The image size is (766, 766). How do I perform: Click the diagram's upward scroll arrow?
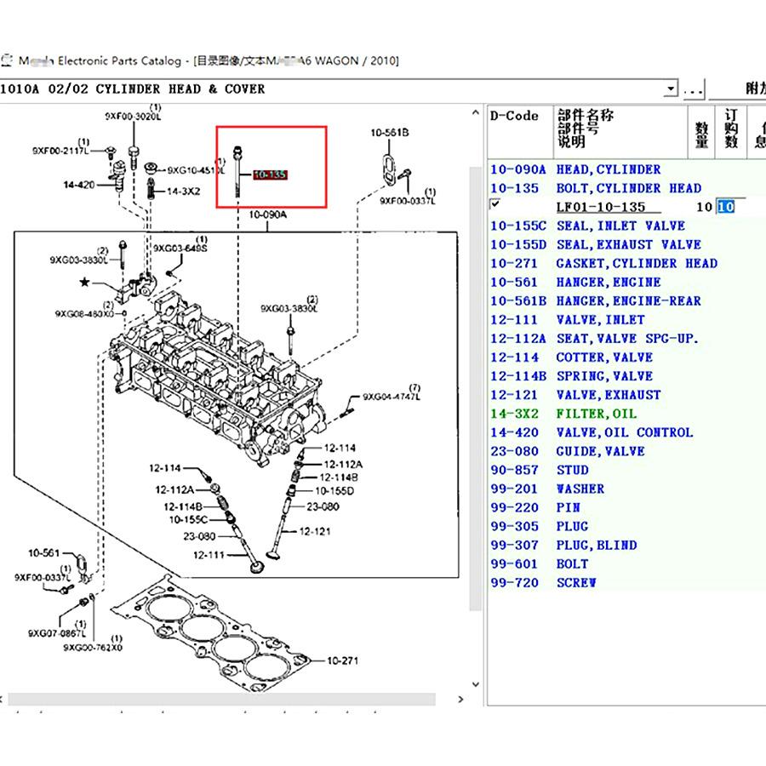coord(475,113)
